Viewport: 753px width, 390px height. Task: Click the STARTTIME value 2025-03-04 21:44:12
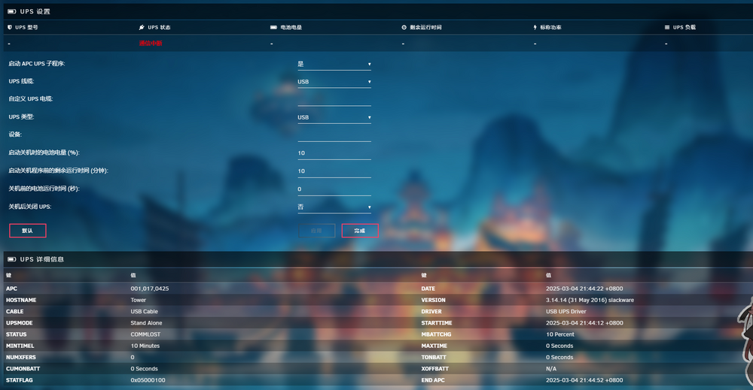coord(584,323)
